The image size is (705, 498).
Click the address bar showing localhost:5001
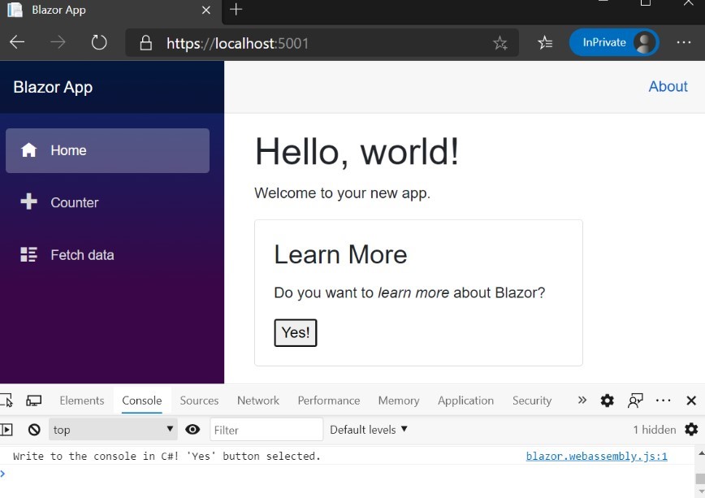pyautogui.click(x=322, y=43)
